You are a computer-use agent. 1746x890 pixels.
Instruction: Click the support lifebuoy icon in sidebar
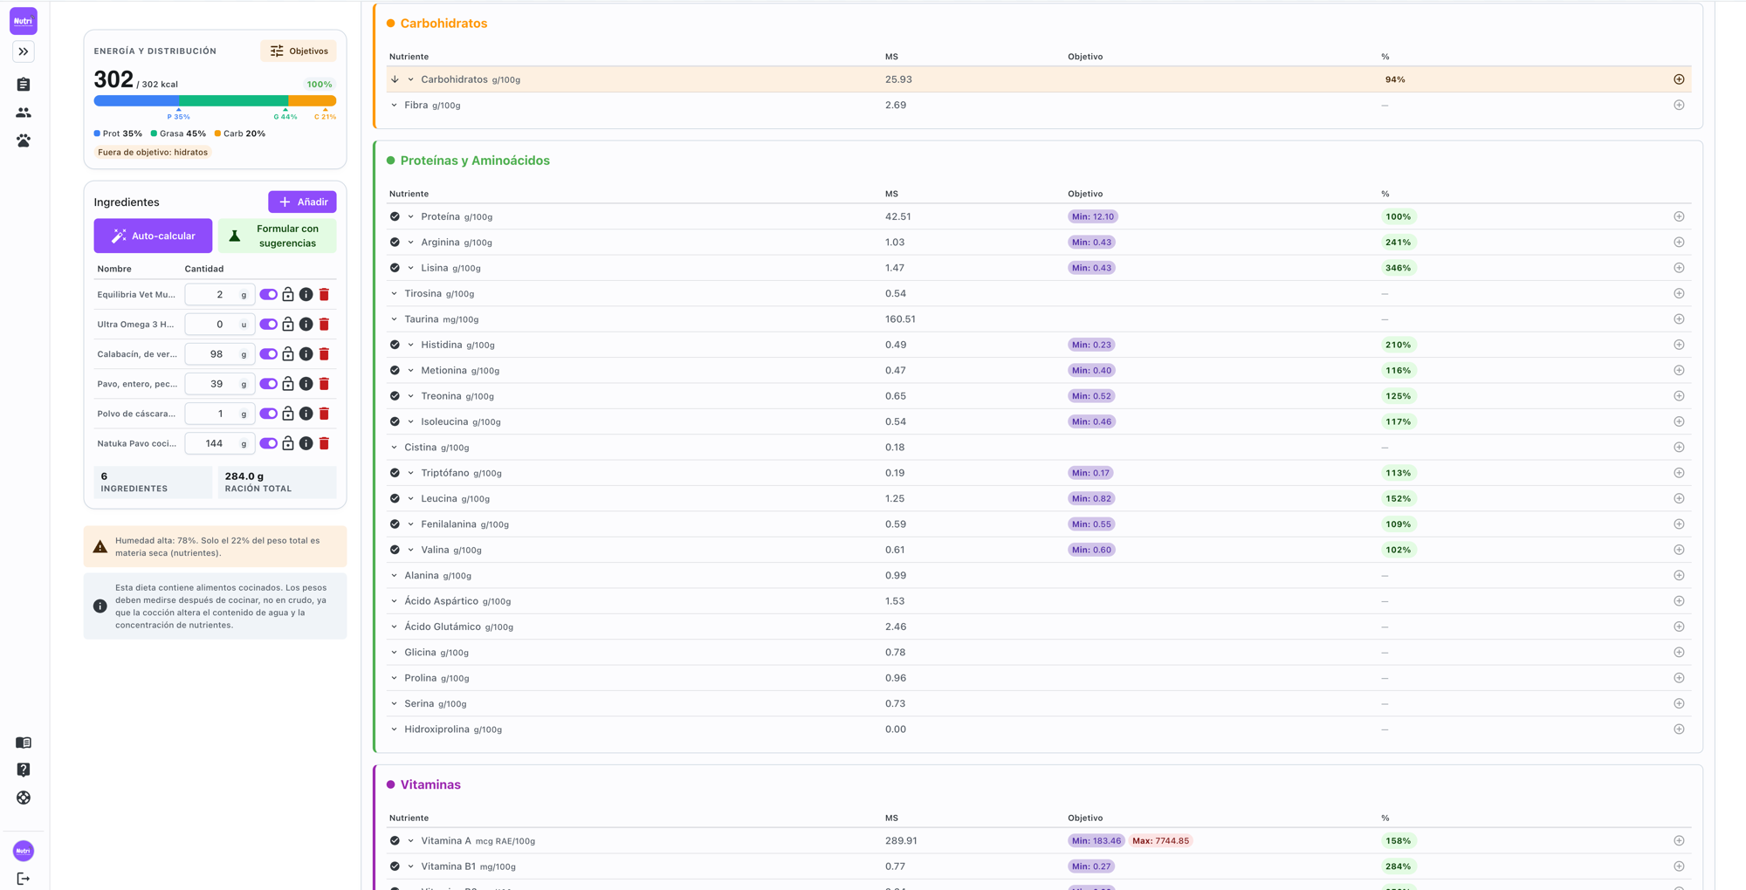pyautogui.click(x=24, y=798)
